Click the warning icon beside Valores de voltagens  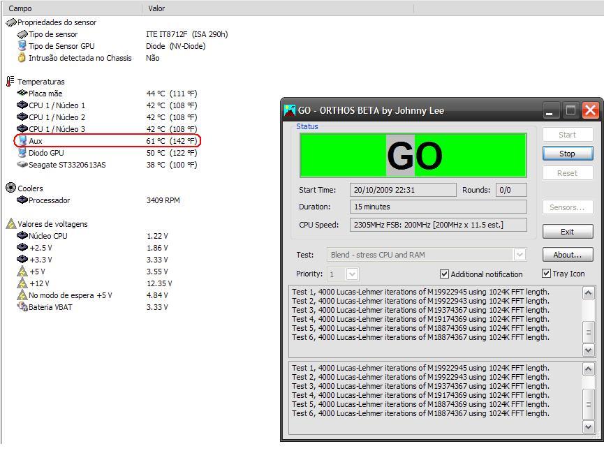pyautogui.click(x=11, y=223)
